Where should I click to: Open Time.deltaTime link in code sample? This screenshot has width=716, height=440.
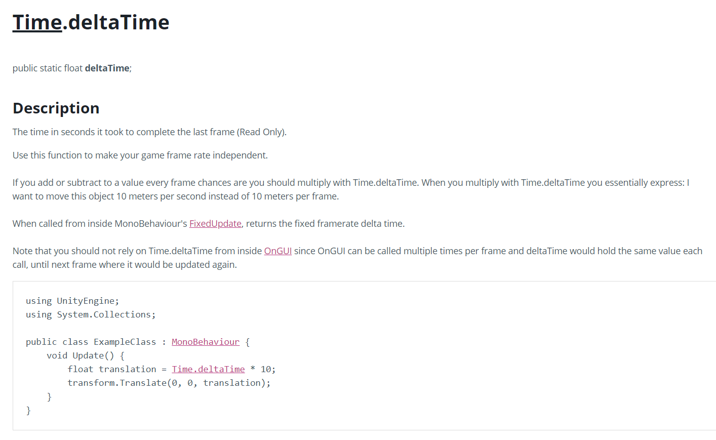coord(208,369)
